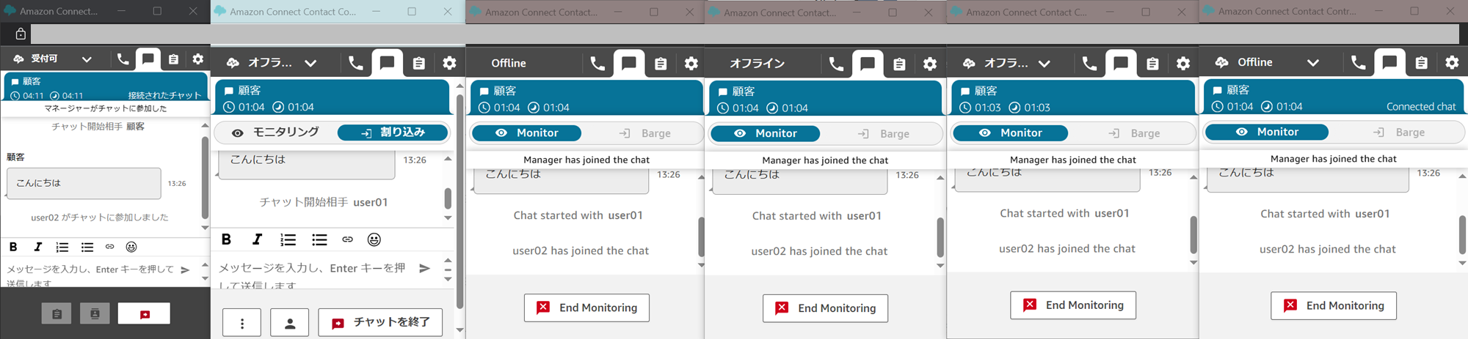Click End Monitoring in オフライン window

(825, 308)
